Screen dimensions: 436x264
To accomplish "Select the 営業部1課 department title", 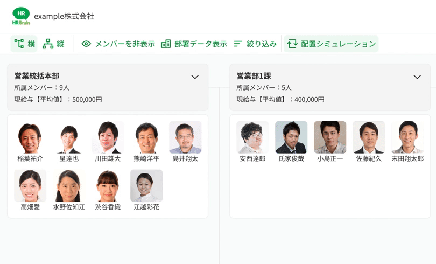I will tap(254, 76).
